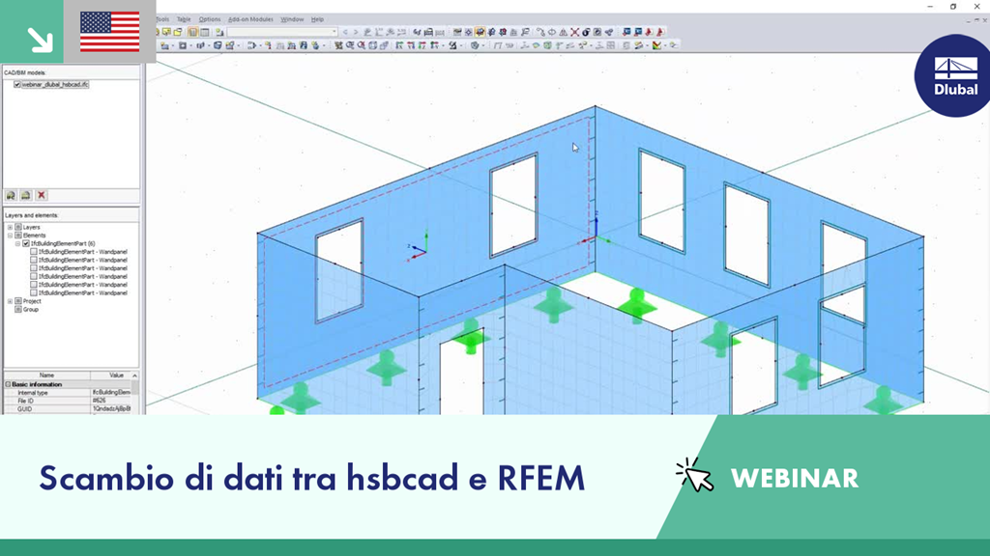The image size is (990, 556).
Task: Select the File ID property row
Action: (x=68, y=401)
